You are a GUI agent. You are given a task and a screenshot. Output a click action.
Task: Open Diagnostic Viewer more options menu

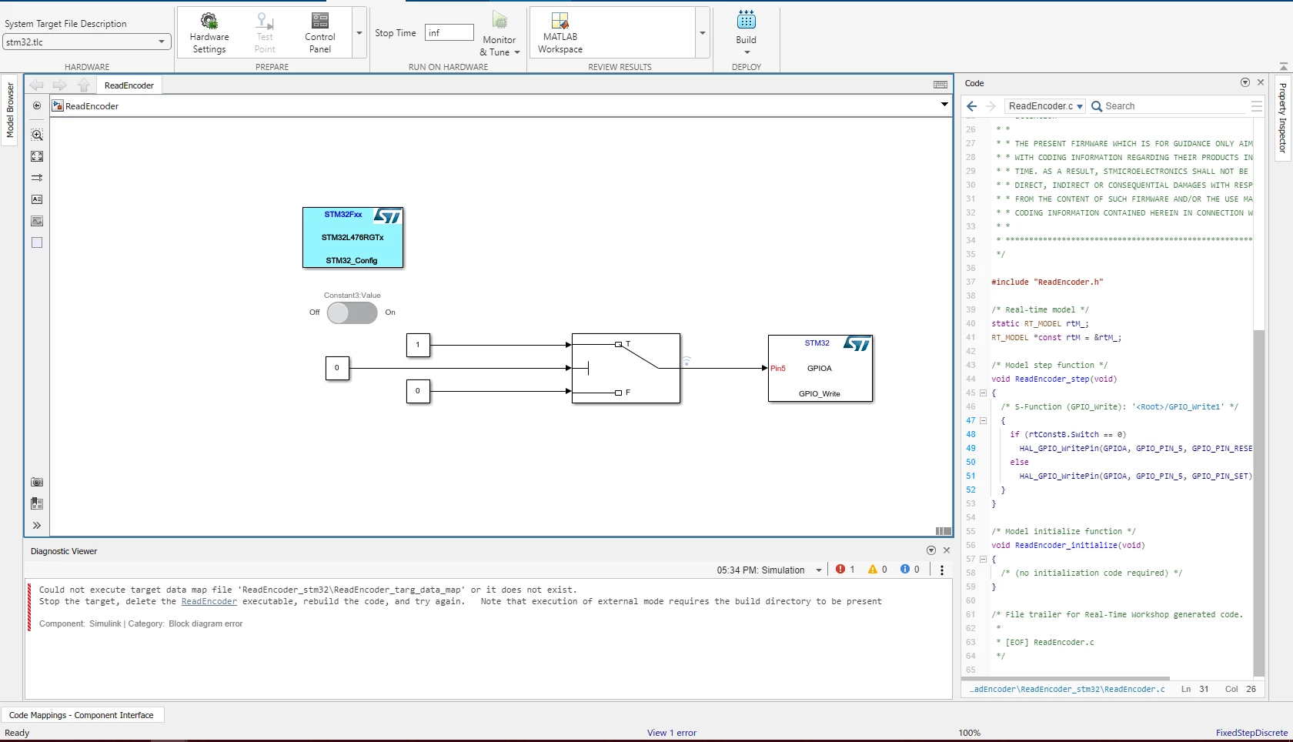(942, 570)
